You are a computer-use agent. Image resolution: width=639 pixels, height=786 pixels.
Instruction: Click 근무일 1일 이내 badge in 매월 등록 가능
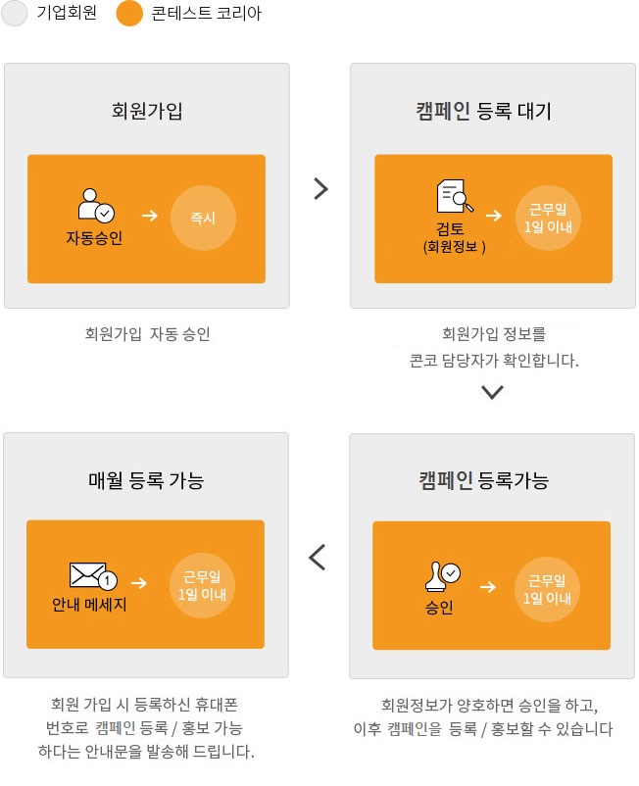[203, 585]
